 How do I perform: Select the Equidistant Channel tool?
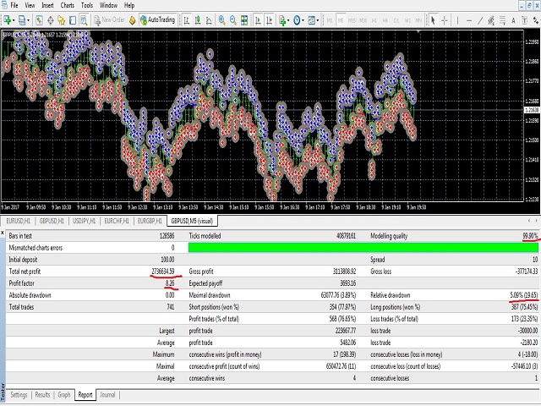pos(491,20)
